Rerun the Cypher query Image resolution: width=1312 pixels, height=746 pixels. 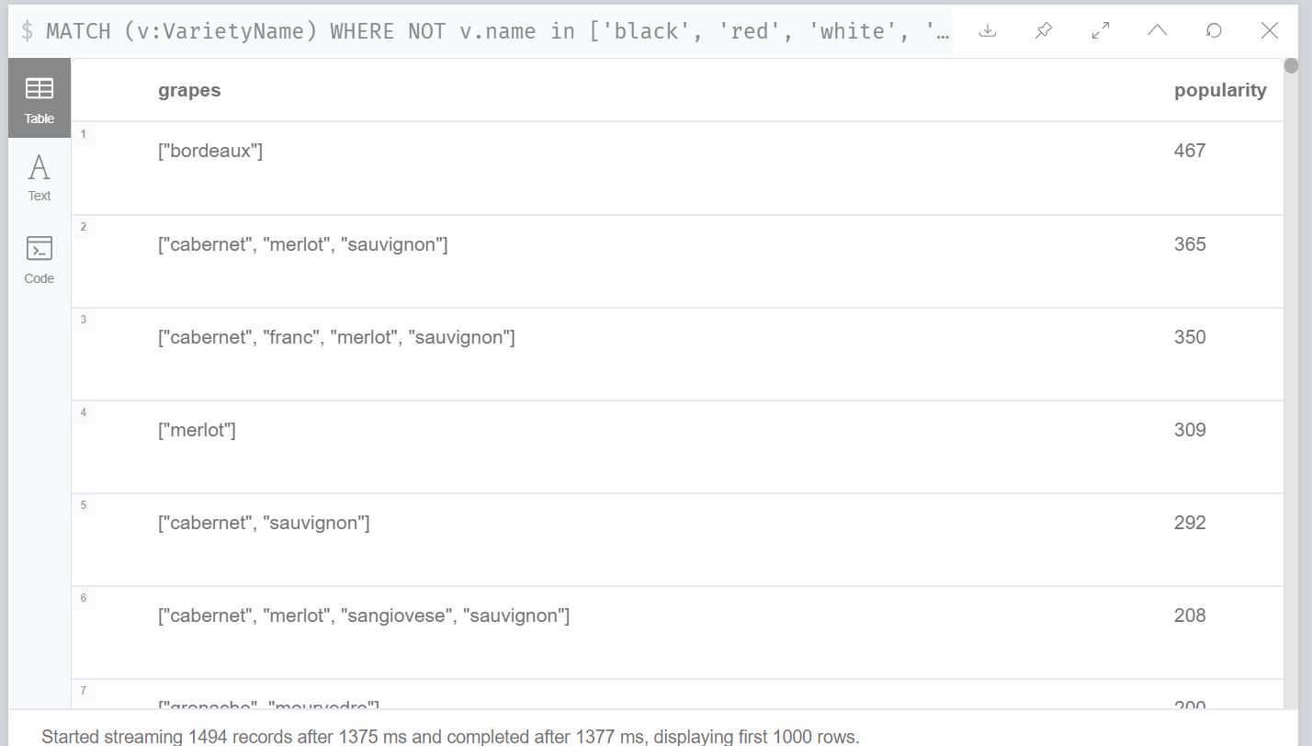[x=1214, y=30]
